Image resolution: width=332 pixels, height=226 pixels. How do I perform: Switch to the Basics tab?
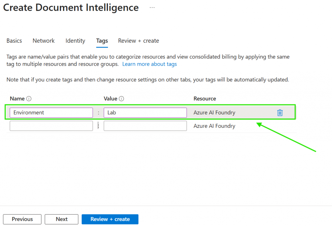coord(14,41)
